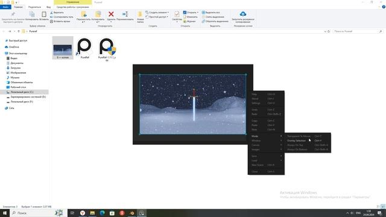Click the cloud Backup icon in ribbon
The image size is (386, 217).
pyautogui.click(x=242, y=14)
